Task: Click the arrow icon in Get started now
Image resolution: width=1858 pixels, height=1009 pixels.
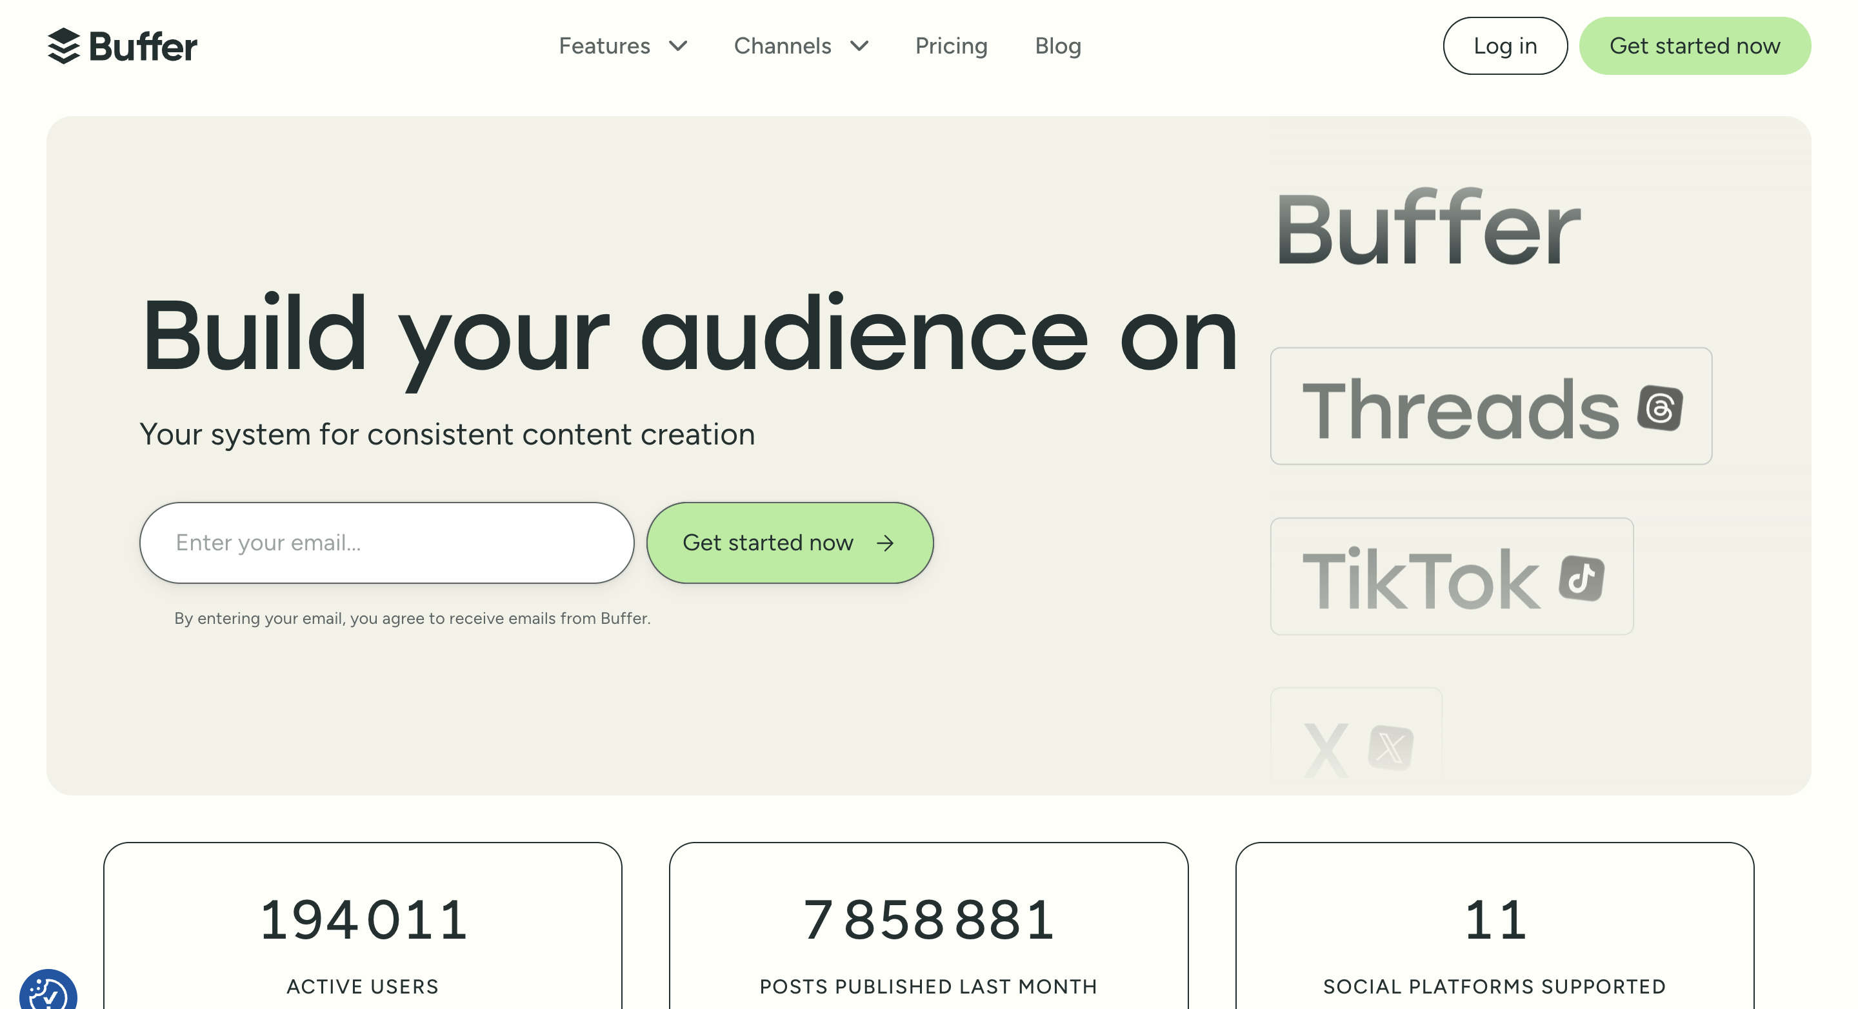Action: (x=885, y=543)
